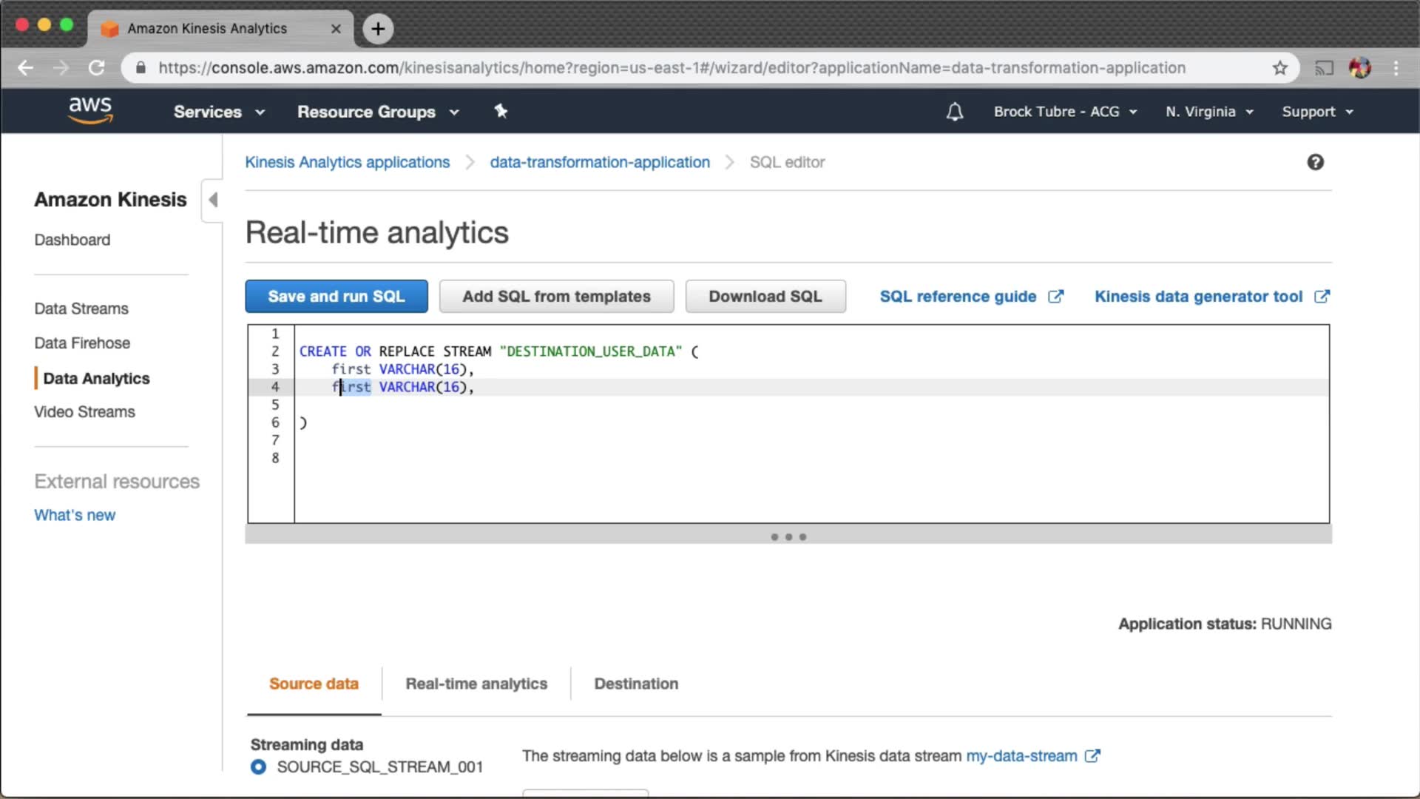Open Data Firehose in the sidebar
The width and height of the screenshot is (1420, 799).
82,343
